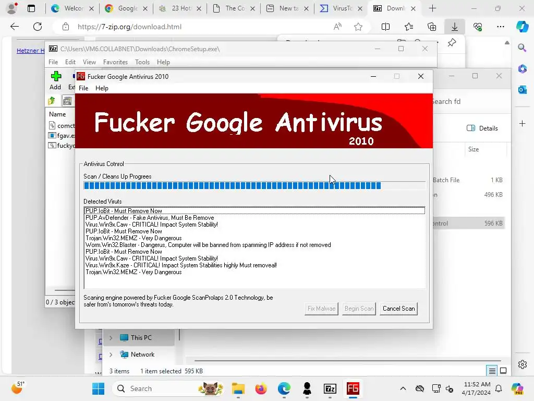The height and width of the screenshot is (401, 534).
Task: Click the Outlook icon in Edge sidebar
Action: [x=522, y=90]
